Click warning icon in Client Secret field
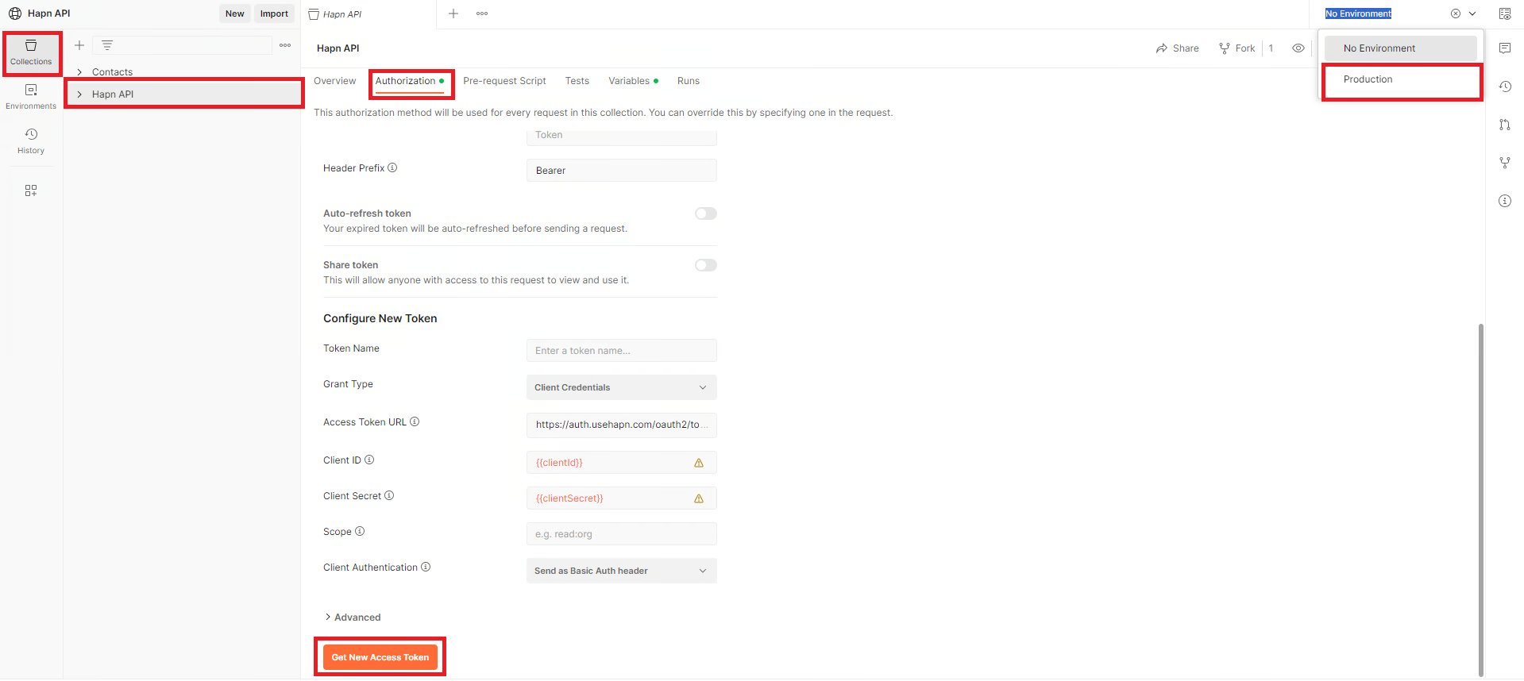1524x681 pixels. click(699, 498)
